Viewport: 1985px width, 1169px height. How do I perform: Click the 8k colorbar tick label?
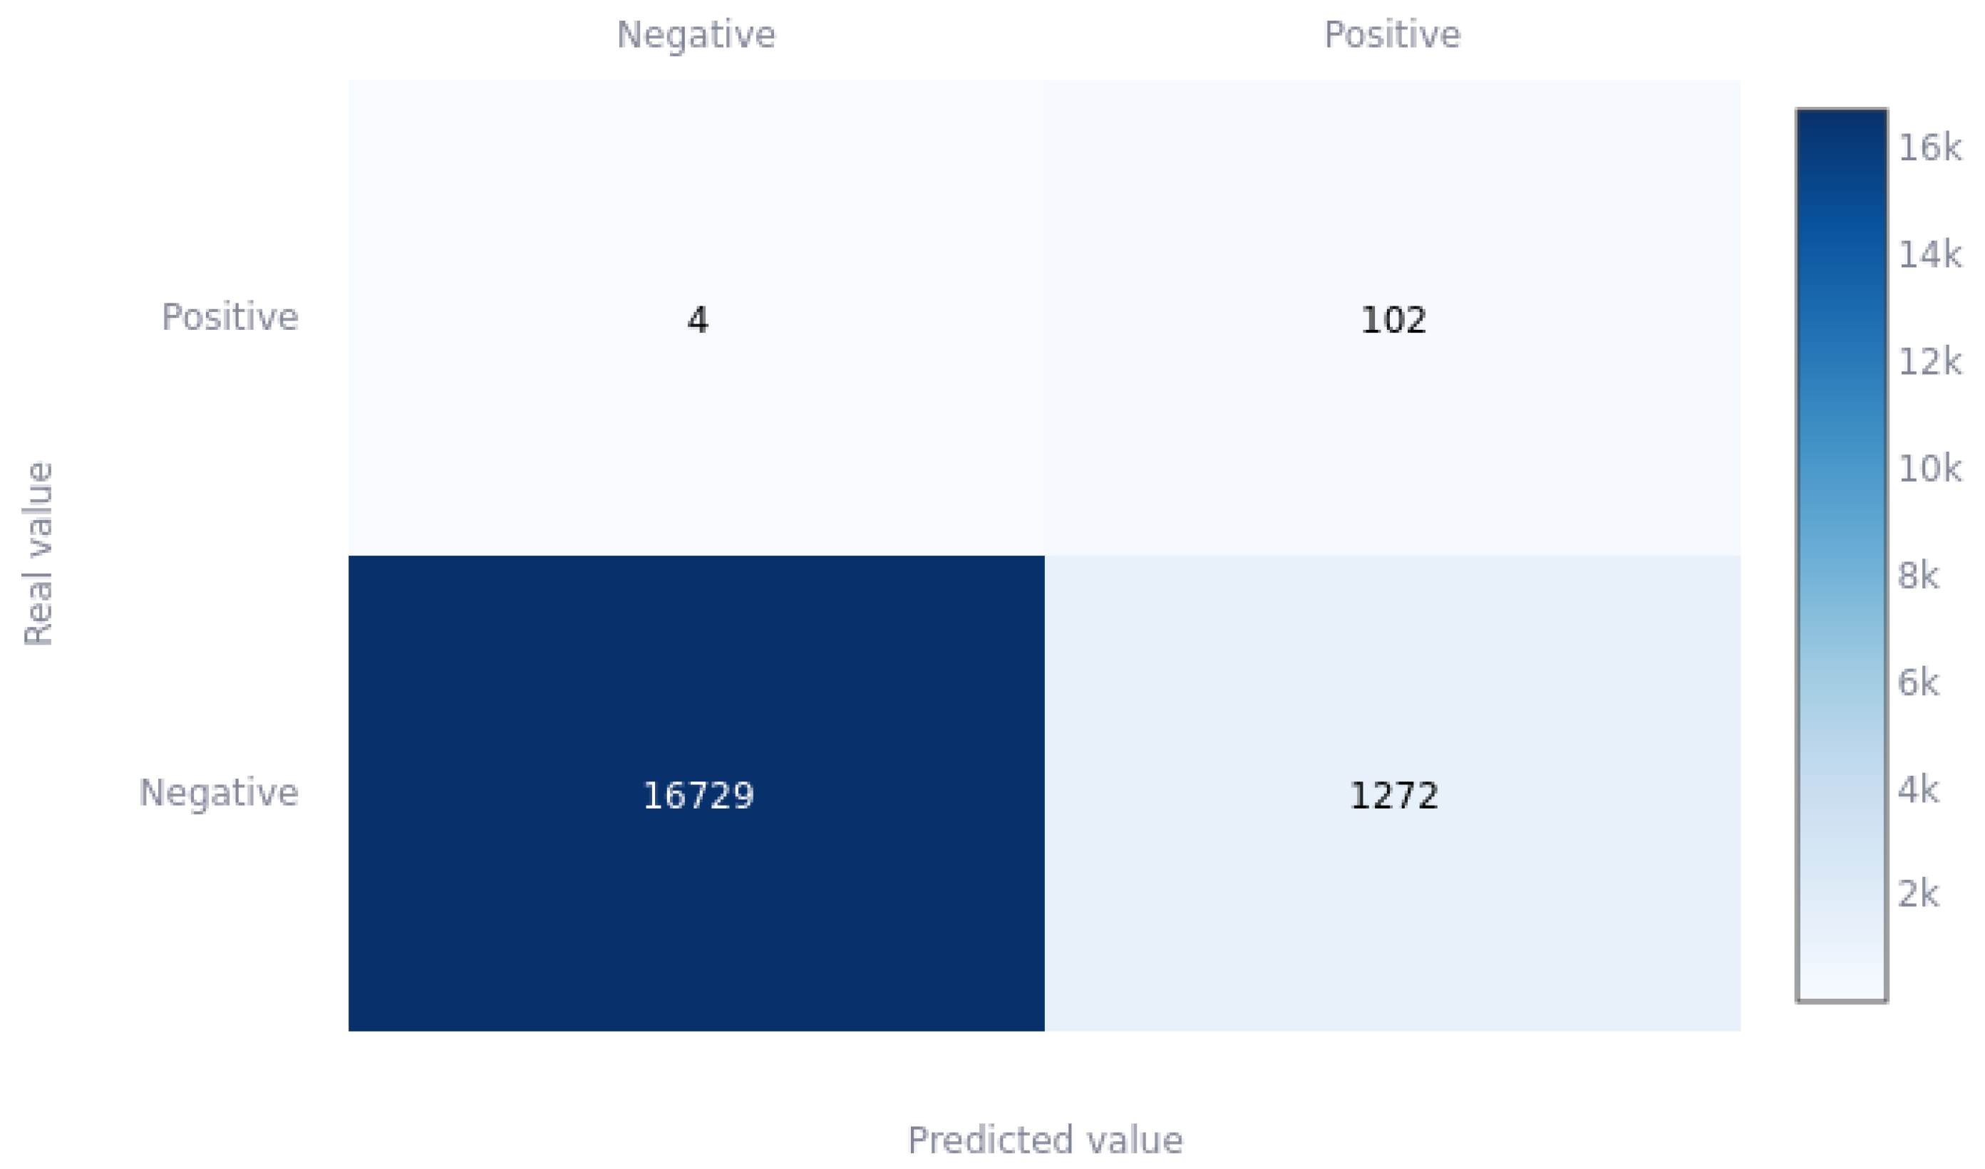[1918, 576]
